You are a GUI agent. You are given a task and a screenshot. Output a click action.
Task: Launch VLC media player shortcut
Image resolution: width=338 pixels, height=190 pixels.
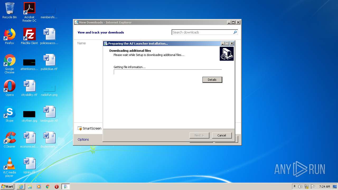[10, 167]
